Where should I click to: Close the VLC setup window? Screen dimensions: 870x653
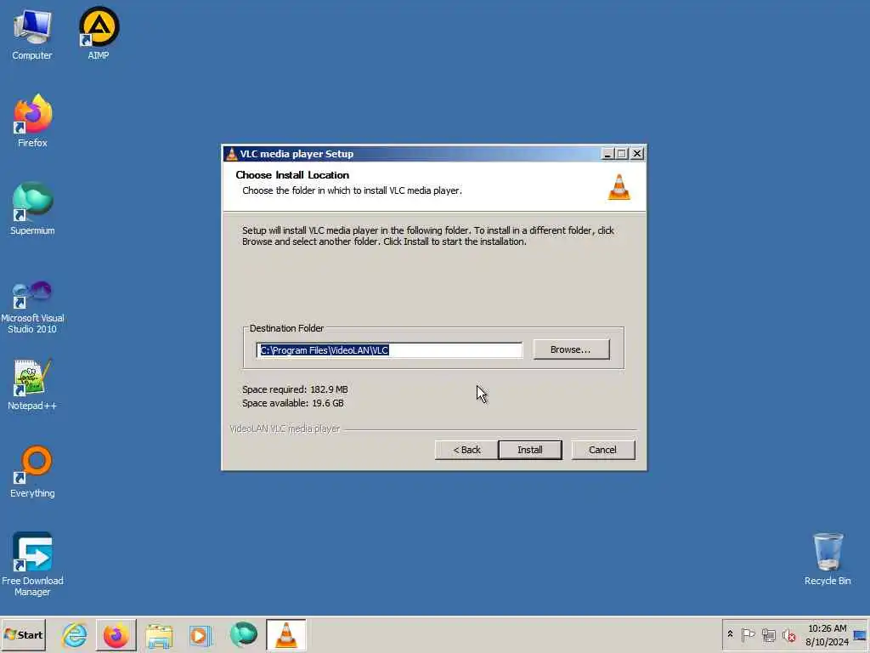637,154
